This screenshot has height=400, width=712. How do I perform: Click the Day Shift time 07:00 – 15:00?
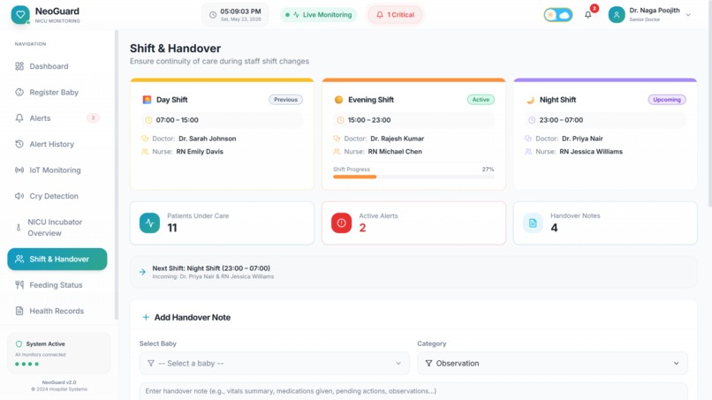(177, 120)
